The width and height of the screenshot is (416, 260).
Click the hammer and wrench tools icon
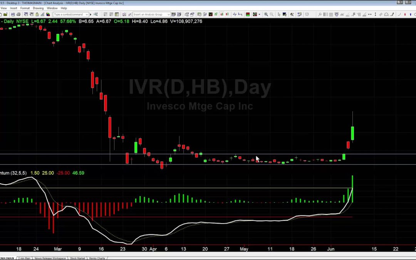(x=292, y=14)
